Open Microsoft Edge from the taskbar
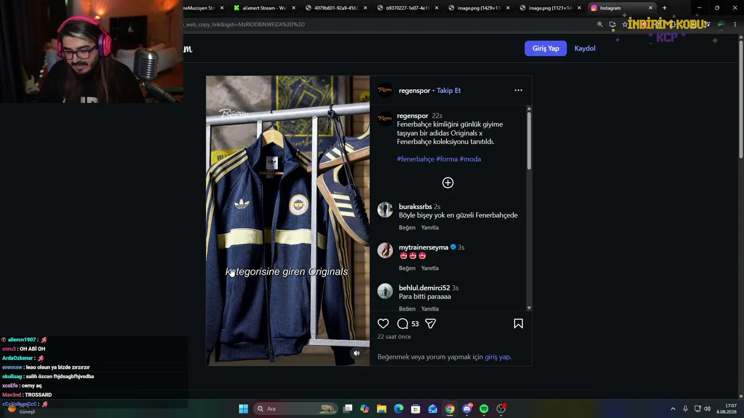The width and height of the screenshot is (744, 418). pyautogui.click(x=399, y=409)
